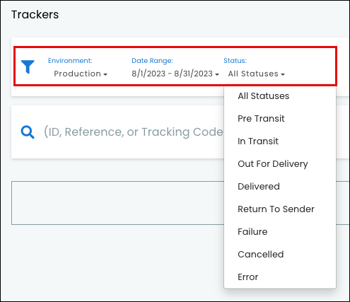Collapse the All Statuses dropdown button
This screenshot has height=302, width=350.
(x=257, y=74)
